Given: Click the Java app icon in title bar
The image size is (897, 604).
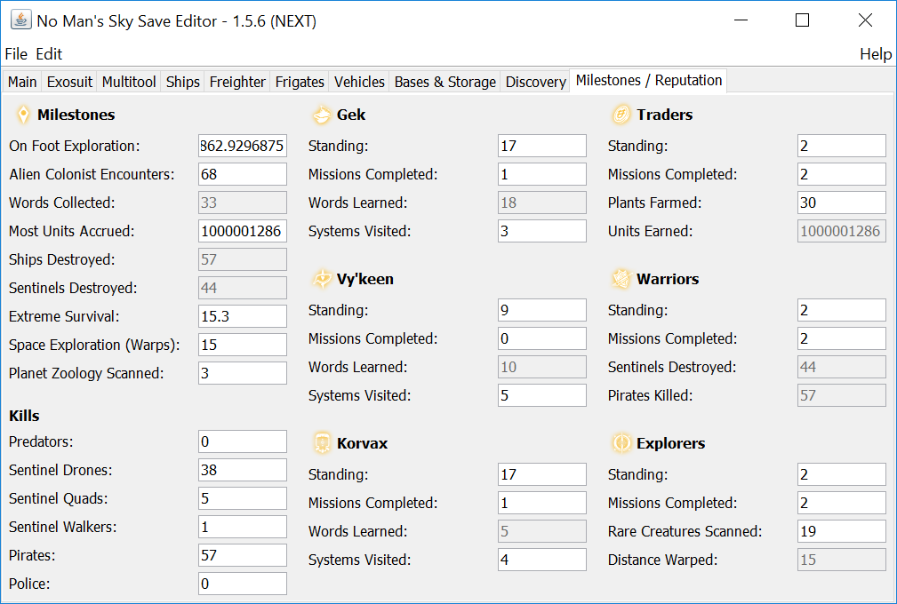Looking at the screenshot, I should pyautogui.click(x=21, y=20).
